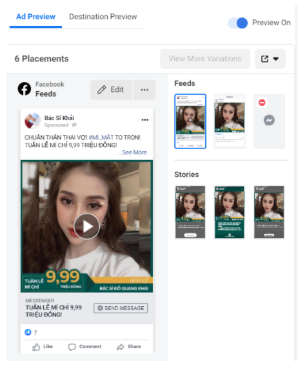Click the Feeds section heading above thumbnails
Viewport: 298px width, 374px height.
point(184,83)
